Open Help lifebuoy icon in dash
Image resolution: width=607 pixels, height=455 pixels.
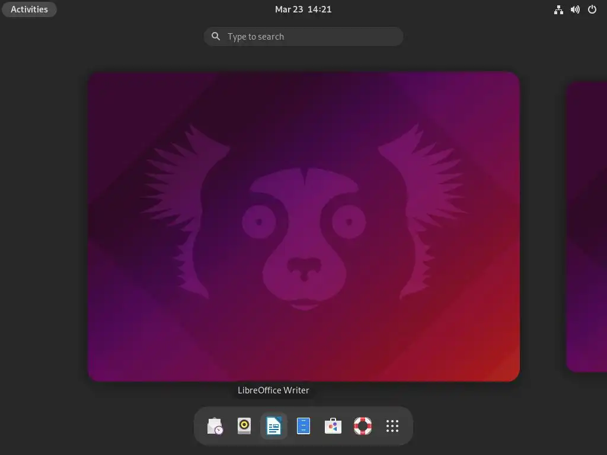point(363,426)
